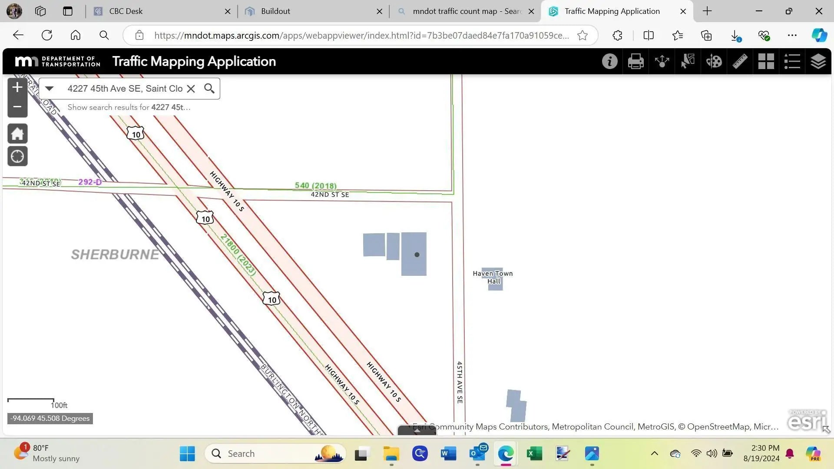
Task: Open the Measurement ruler tool
Action: click(x=740, y=61)
